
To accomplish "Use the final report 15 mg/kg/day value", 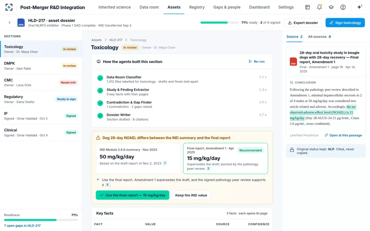I will pyautogui.click(x=132, y=195).
